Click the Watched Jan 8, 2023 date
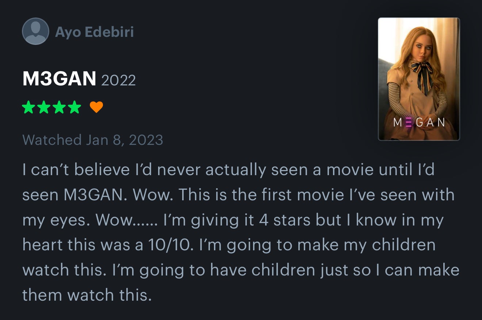Viewport: 482px width, 320px height. click(x=93, y=140)
